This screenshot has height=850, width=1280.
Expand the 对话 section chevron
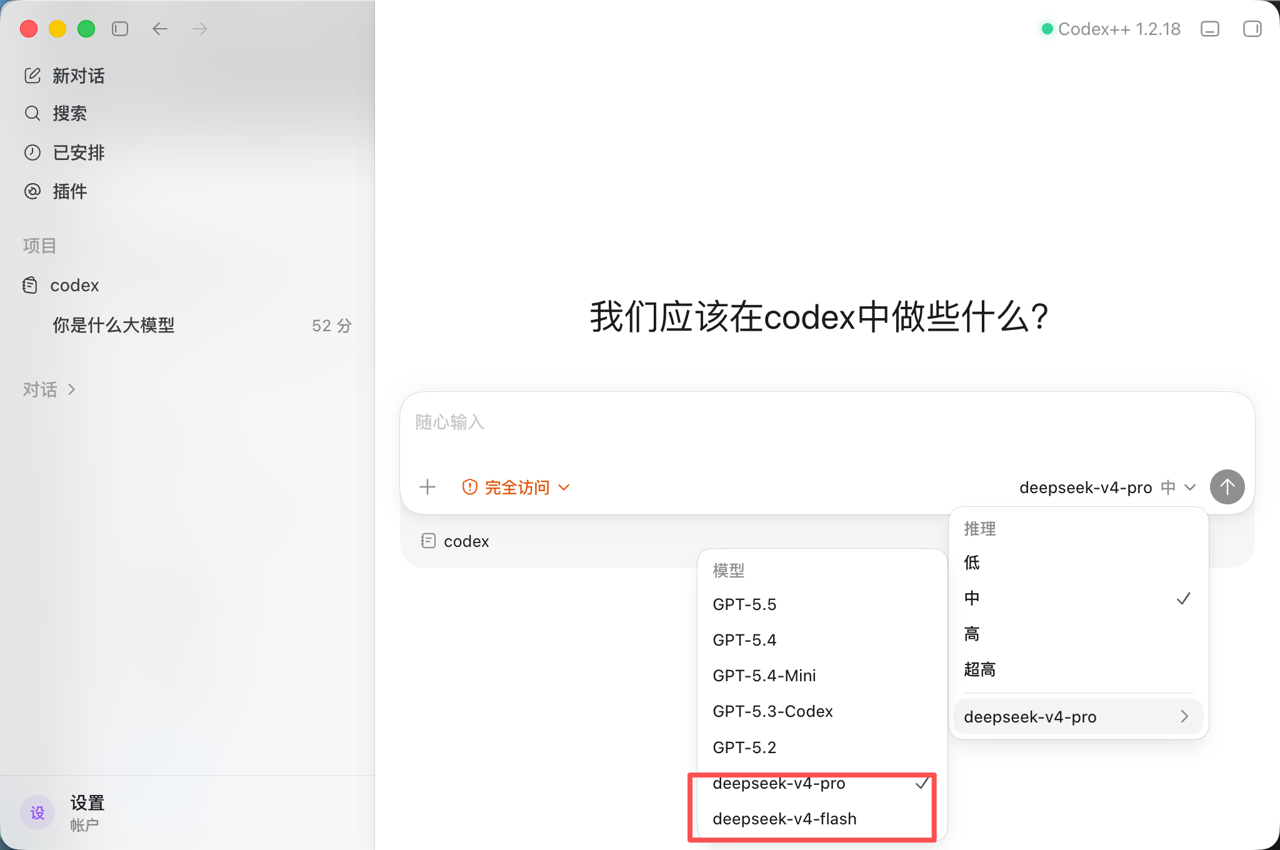(x=72, y=389)
